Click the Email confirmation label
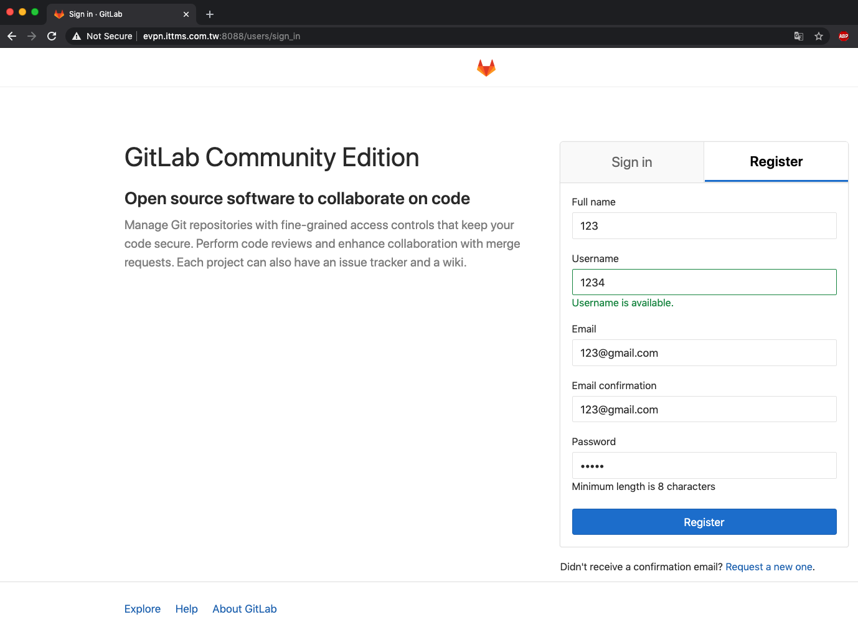858x617 pixels. (x=615, y=385)
